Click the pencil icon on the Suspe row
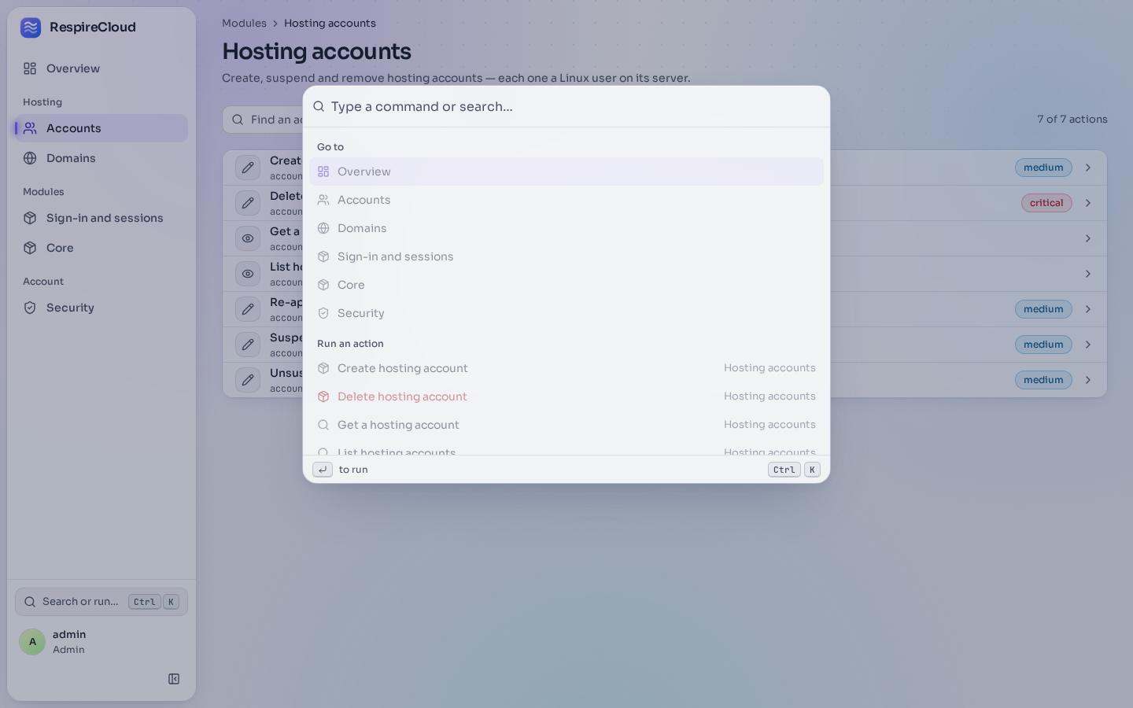1133x708 pixels. (x=248, y=345)
